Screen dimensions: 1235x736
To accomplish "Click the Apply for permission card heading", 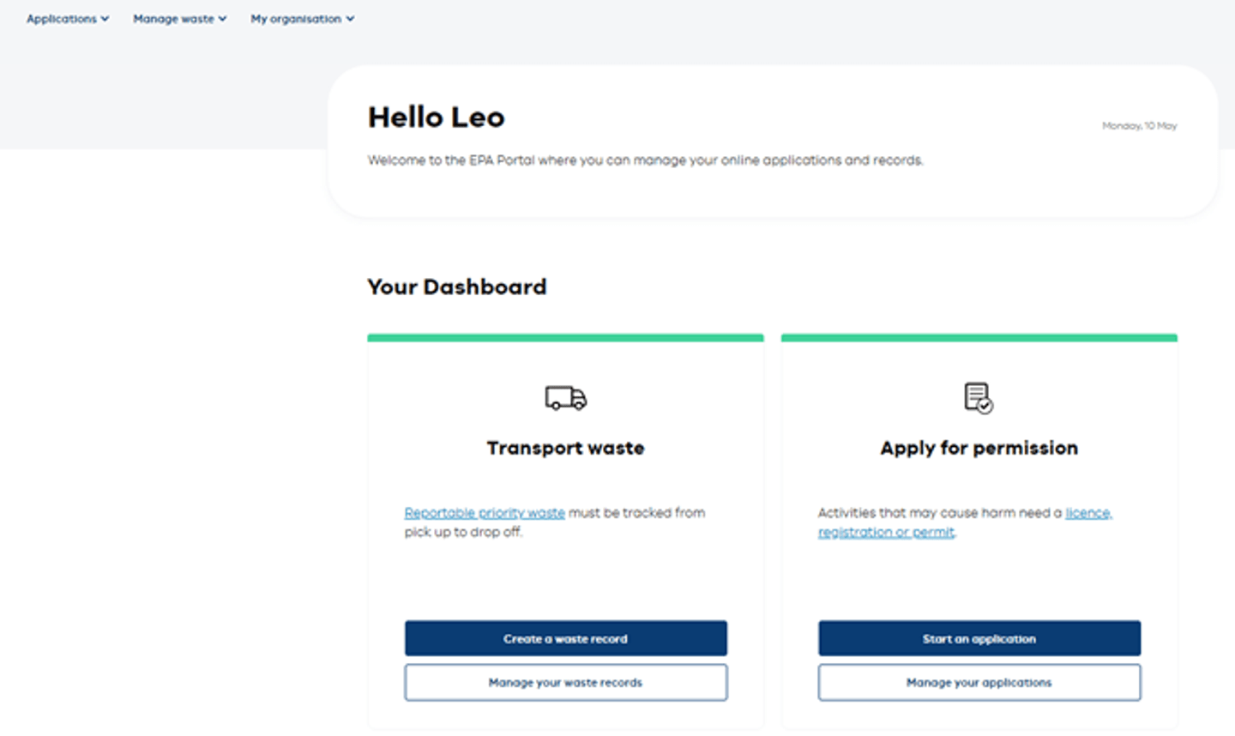I will tap(979, 448).
